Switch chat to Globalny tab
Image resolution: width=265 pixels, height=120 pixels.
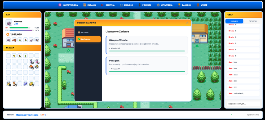[234, 21]
